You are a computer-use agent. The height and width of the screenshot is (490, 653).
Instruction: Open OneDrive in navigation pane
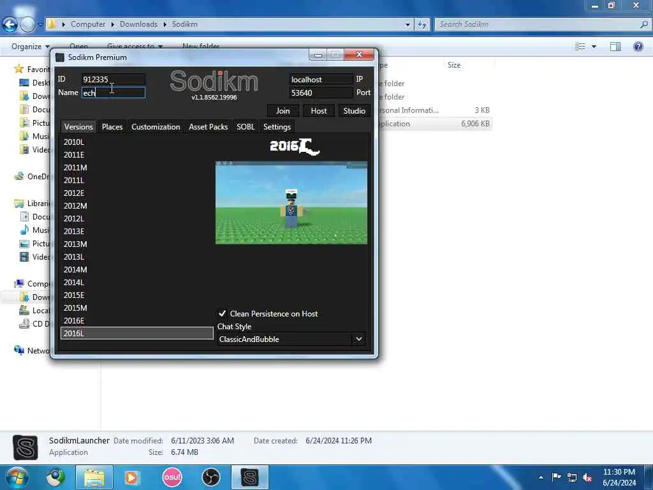(33, 176)
